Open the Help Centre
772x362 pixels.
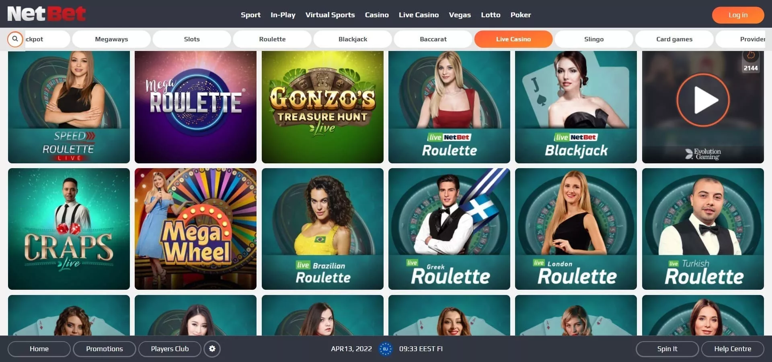coord(733,349)
